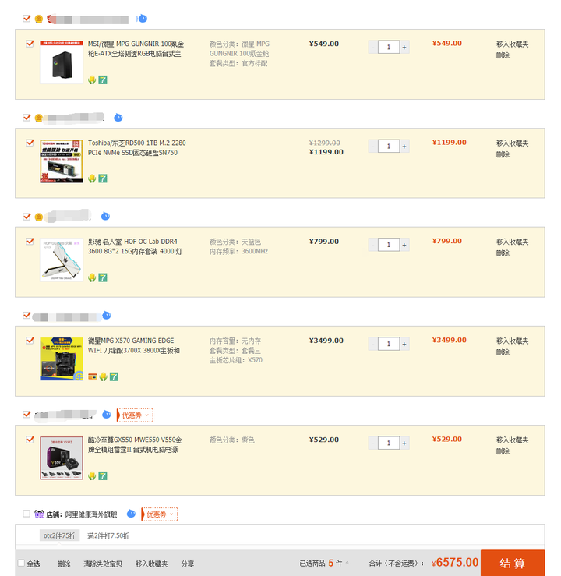The height and width of the screenshot is (576, 561).
Task: Open chat icon next to the Toshiba SSD shop
Action: tap(118, 118)
